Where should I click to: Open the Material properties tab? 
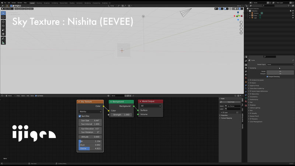[246, 102]
